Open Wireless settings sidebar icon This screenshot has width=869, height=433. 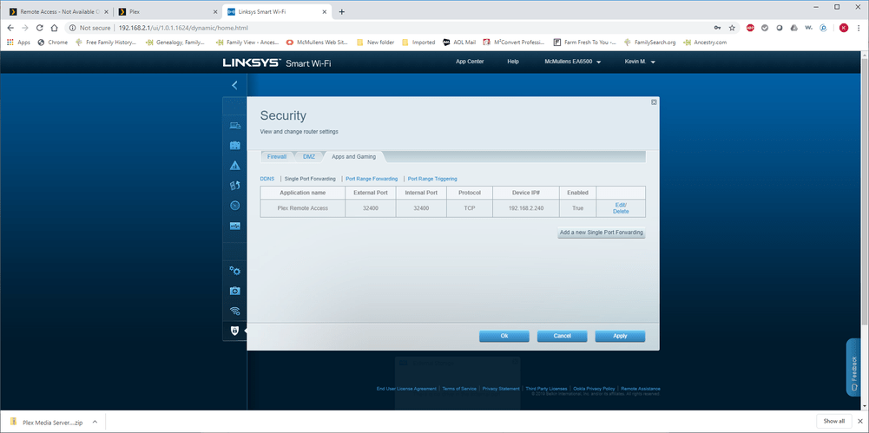[x=235, y=311]
